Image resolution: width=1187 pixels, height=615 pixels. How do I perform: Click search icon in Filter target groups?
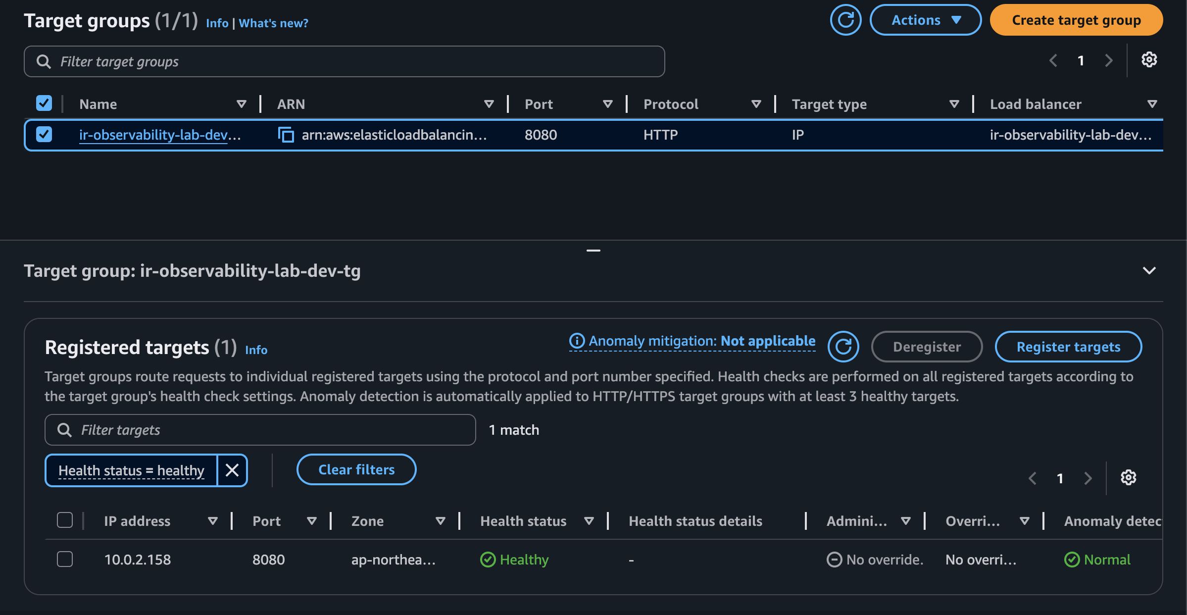(x=44, y=61)
